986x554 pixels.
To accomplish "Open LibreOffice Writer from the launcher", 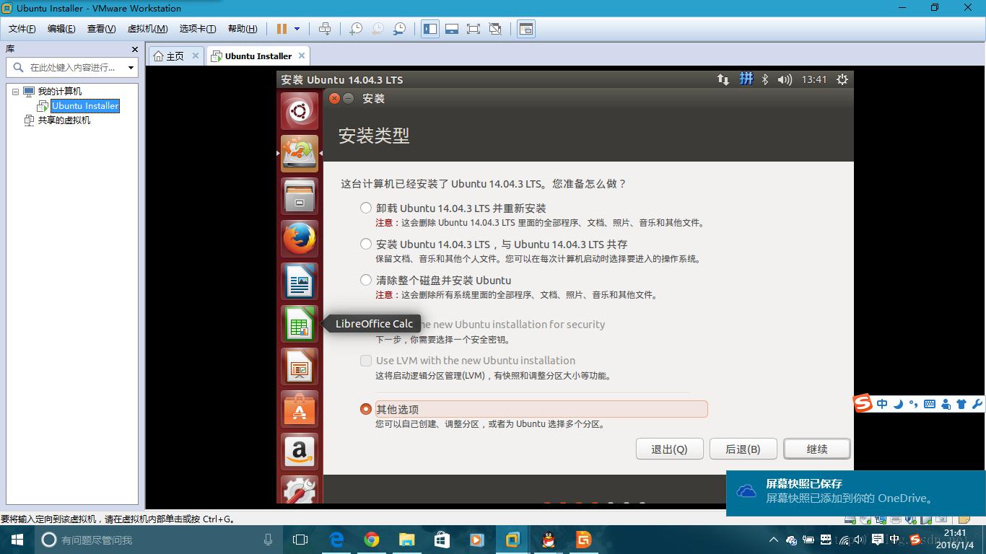I will coord(300,281).
